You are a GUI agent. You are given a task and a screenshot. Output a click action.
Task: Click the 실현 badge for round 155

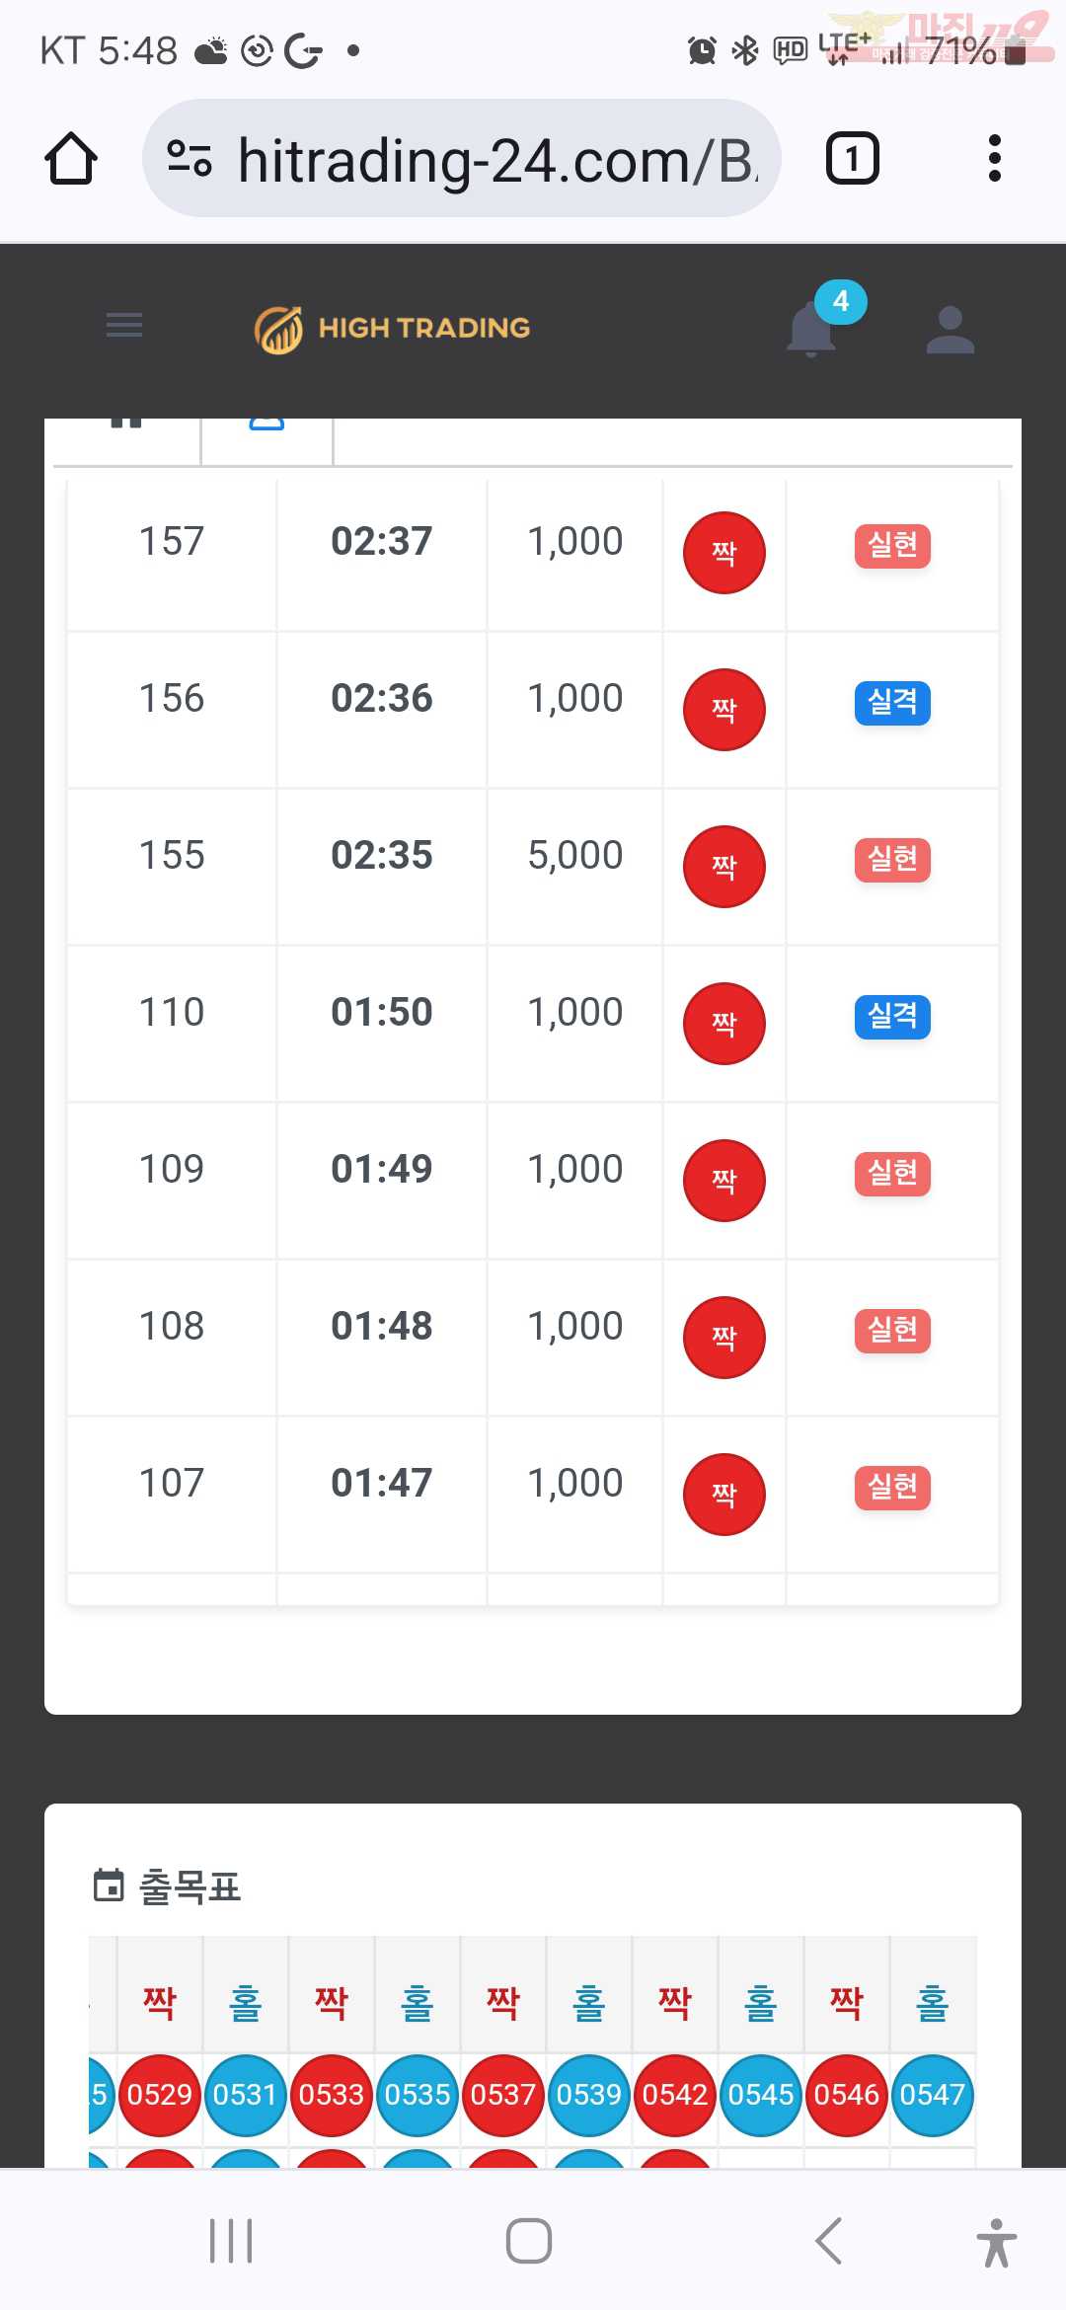pos(892,860)
